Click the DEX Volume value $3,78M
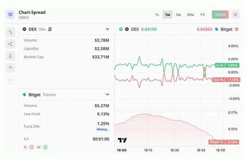246x161 pixels. click(x=102, y=40)
